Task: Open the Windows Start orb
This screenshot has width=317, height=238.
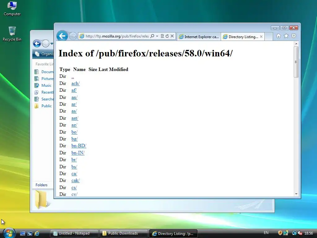Action: point(9,233)
